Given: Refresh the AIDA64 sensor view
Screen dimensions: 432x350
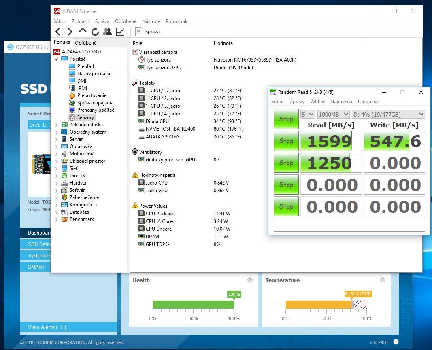Looking at the screenshot, I should [x=95, y=32].
